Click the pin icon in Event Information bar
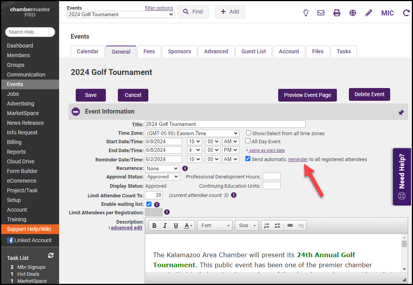 pyautogui.click(x=401, y=112)
